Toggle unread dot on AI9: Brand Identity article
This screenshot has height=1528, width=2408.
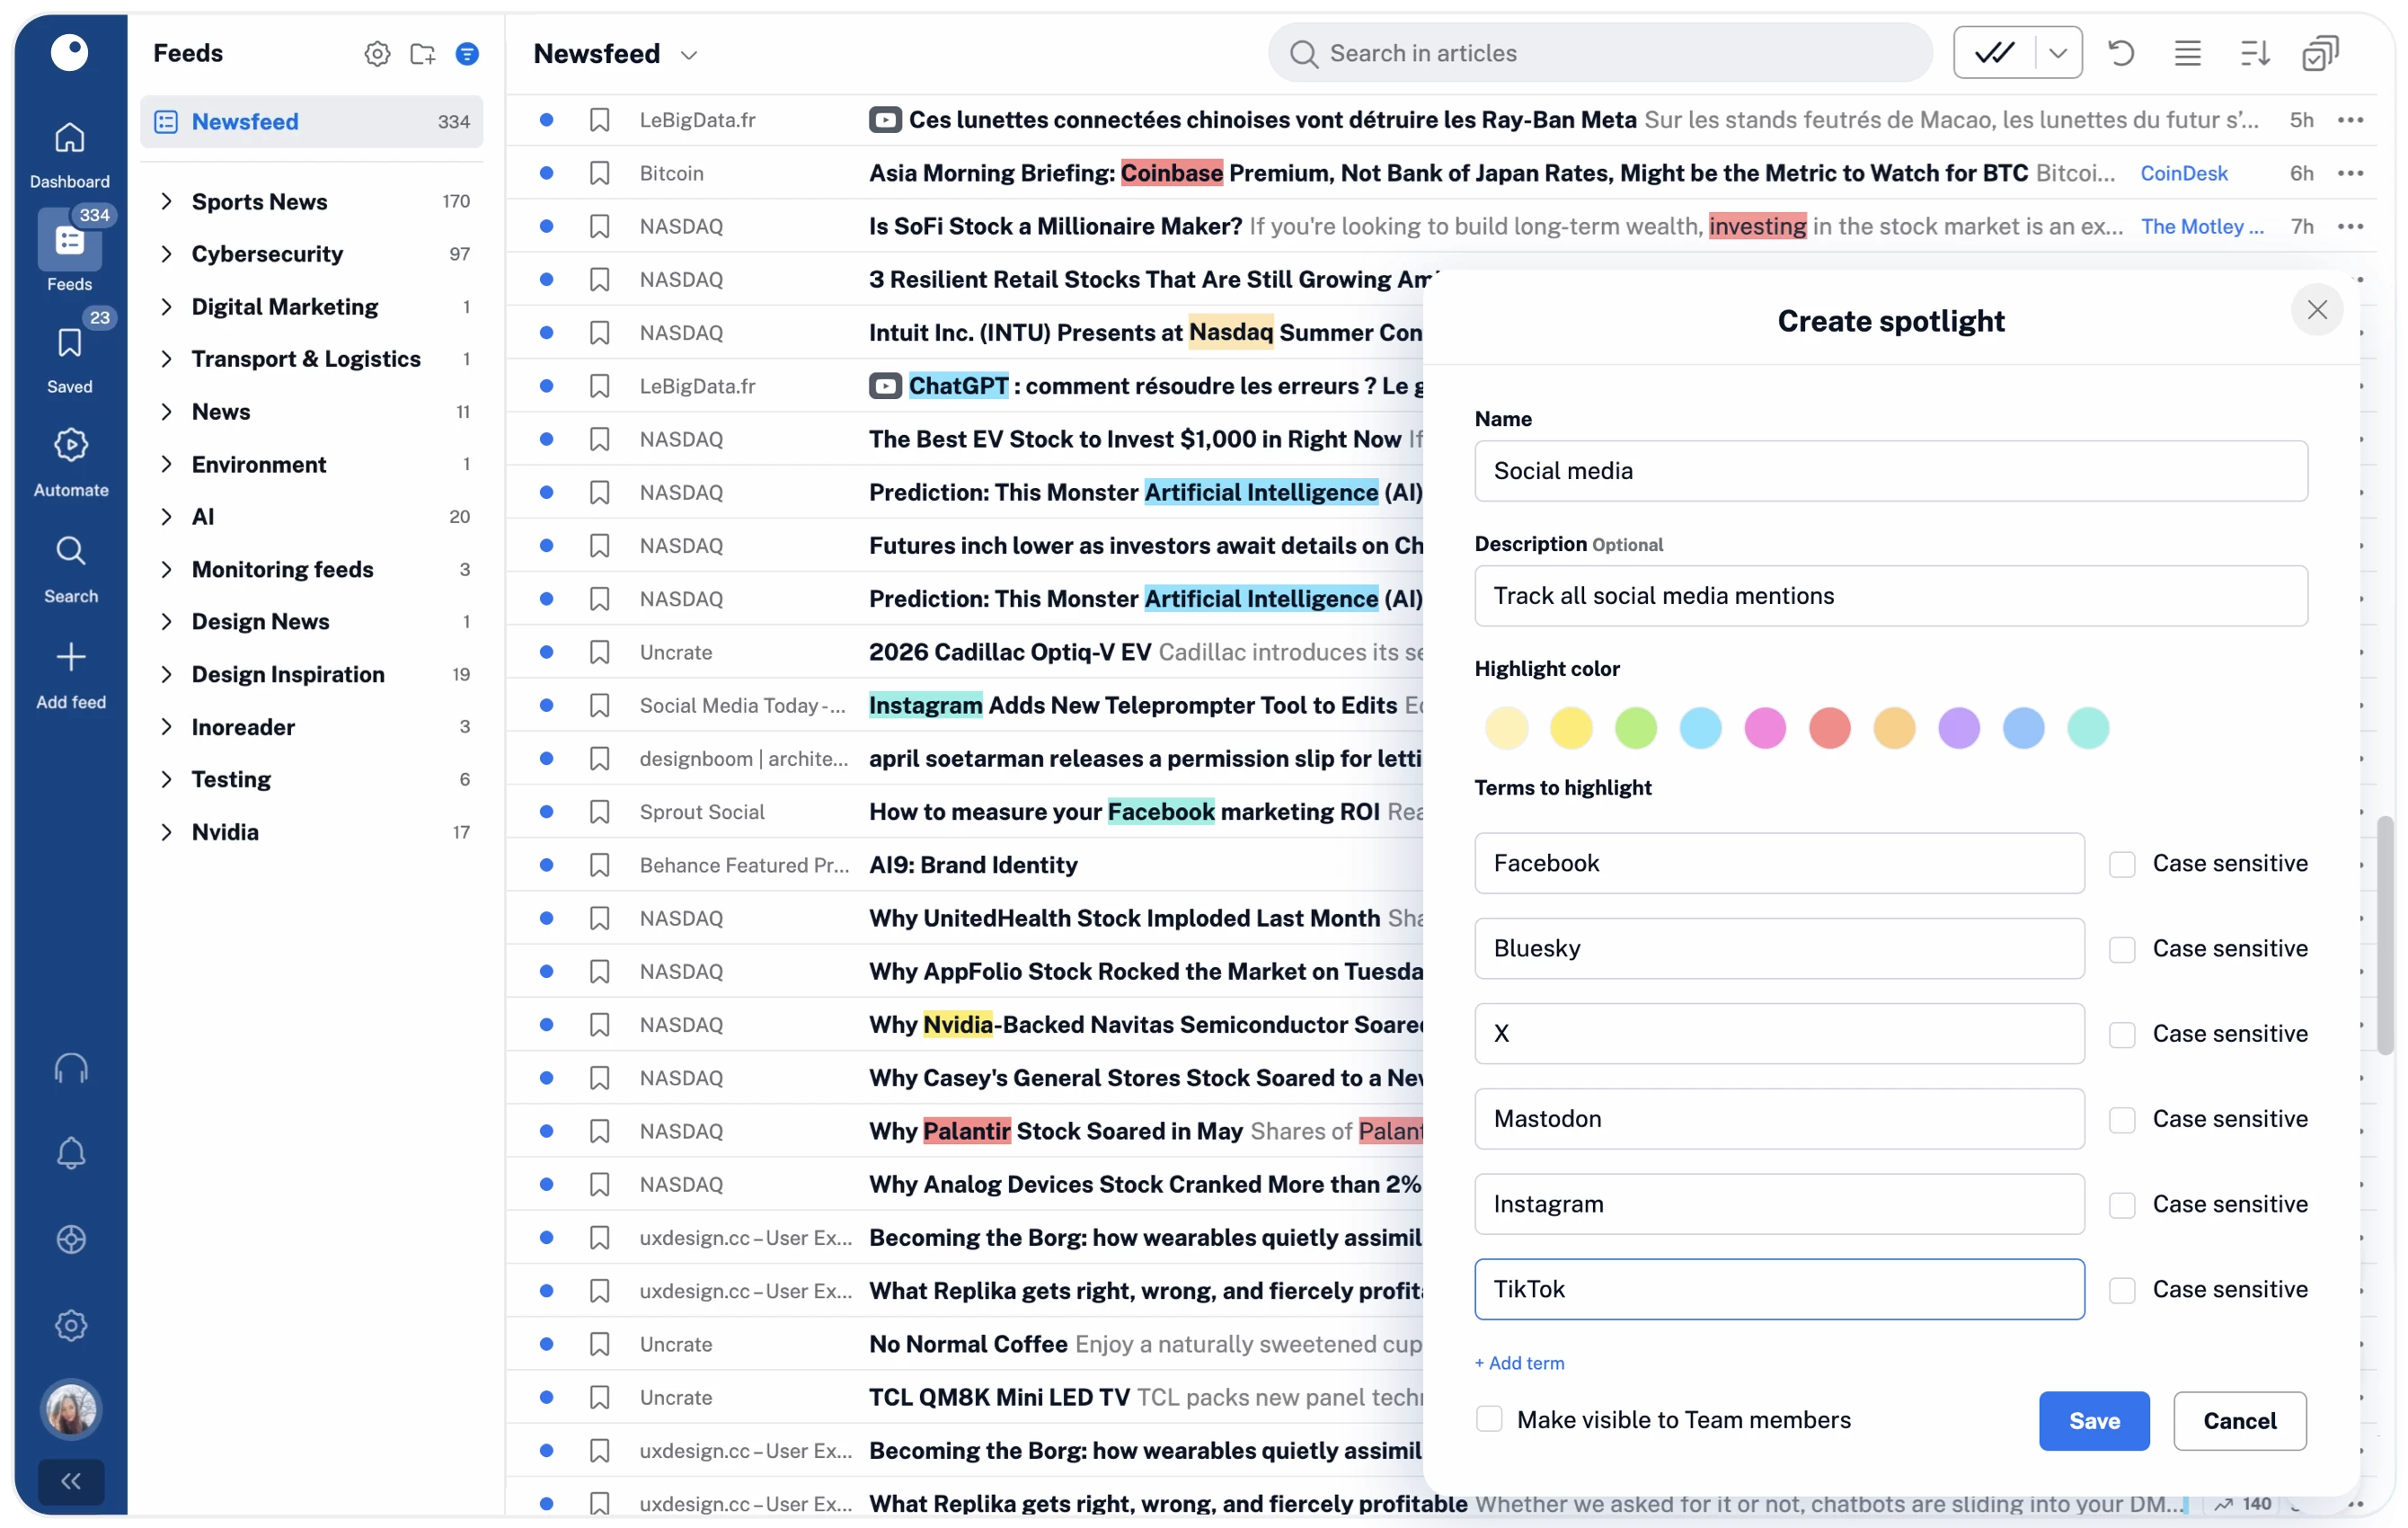pyautogui.click(x=546, y=865)
